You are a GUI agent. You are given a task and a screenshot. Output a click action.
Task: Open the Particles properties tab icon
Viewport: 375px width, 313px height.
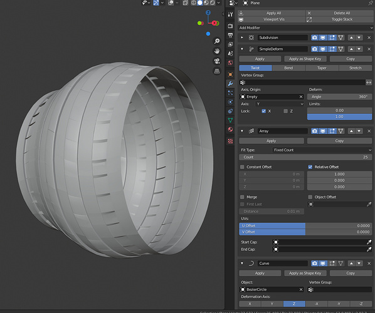click(230, 93)
